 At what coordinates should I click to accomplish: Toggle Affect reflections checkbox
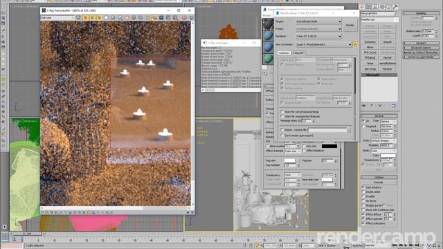tap(363, 223)
